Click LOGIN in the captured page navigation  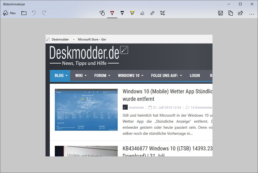(x=195, y=75)
